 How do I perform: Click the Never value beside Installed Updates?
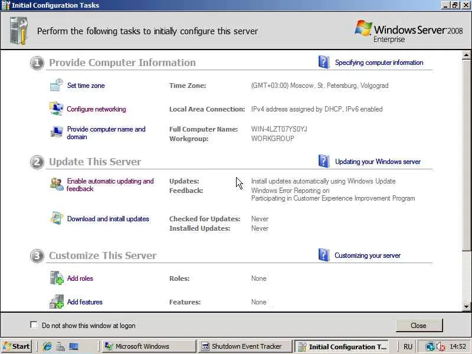click(260, 228)
